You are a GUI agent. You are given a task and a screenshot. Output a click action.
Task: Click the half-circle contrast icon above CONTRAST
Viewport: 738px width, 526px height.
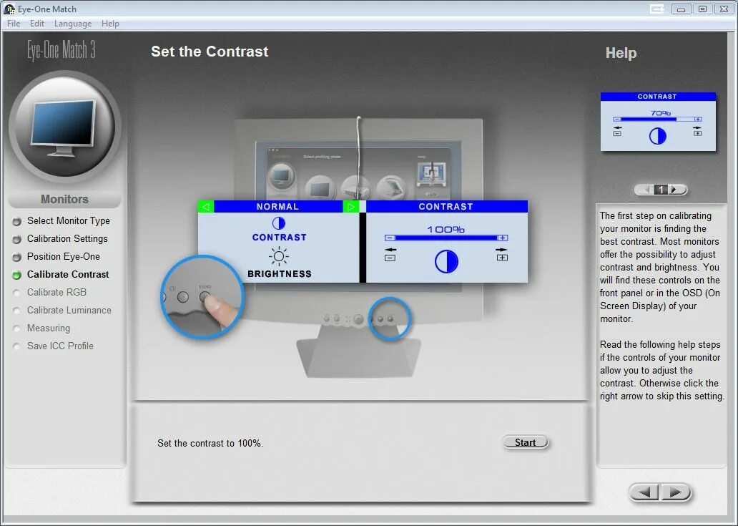(279, 223)
